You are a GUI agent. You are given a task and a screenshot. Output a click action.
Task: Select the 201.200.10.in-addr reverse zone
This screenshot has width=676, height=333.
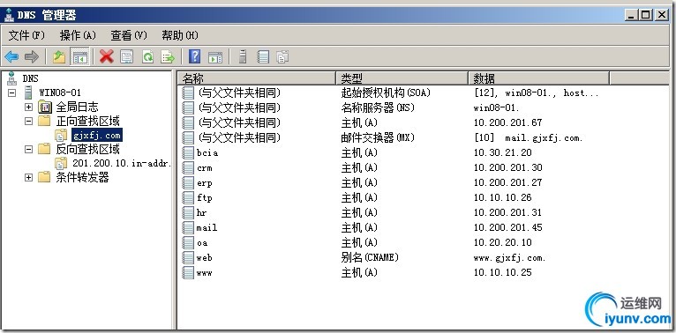pos(122,164)
